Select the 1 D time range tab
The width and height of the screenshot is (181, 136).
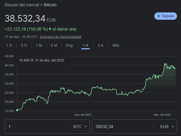(x=9, y=45)
